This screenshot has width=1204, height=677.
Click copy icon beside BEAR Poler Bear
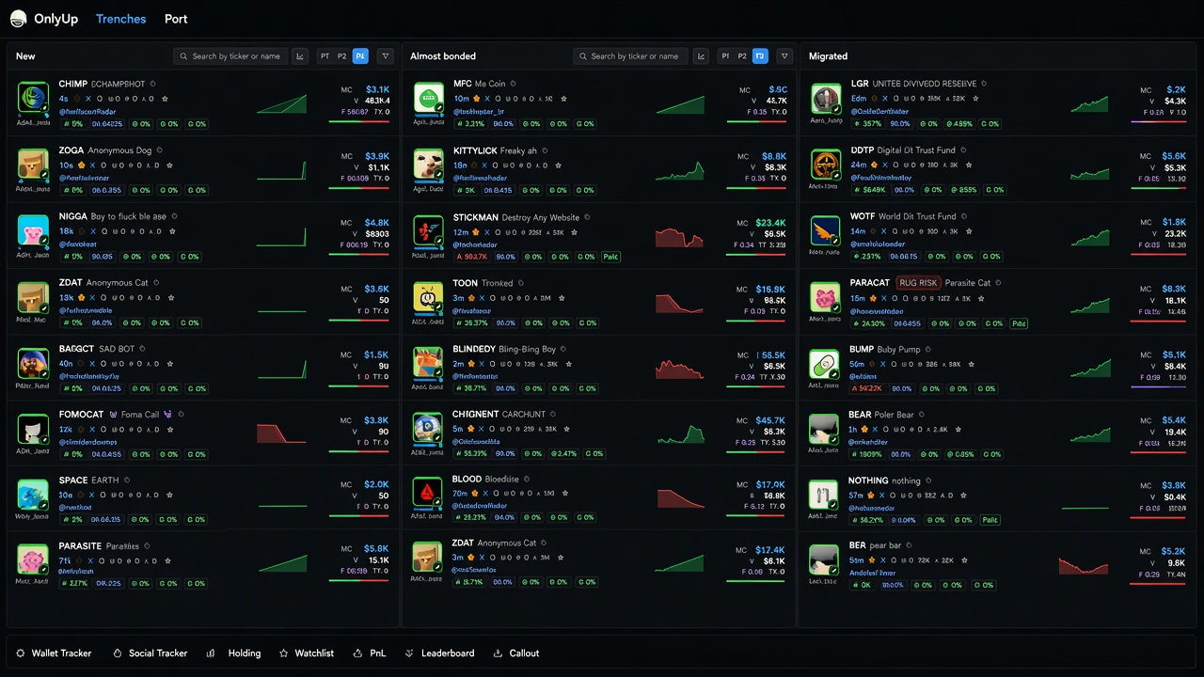click(x=922, y=415)
